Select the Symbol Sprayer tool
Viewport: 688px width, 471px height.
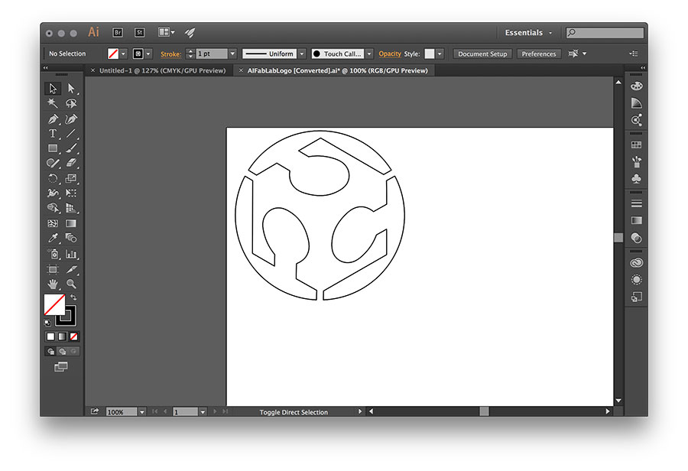[x=53, y=254]
